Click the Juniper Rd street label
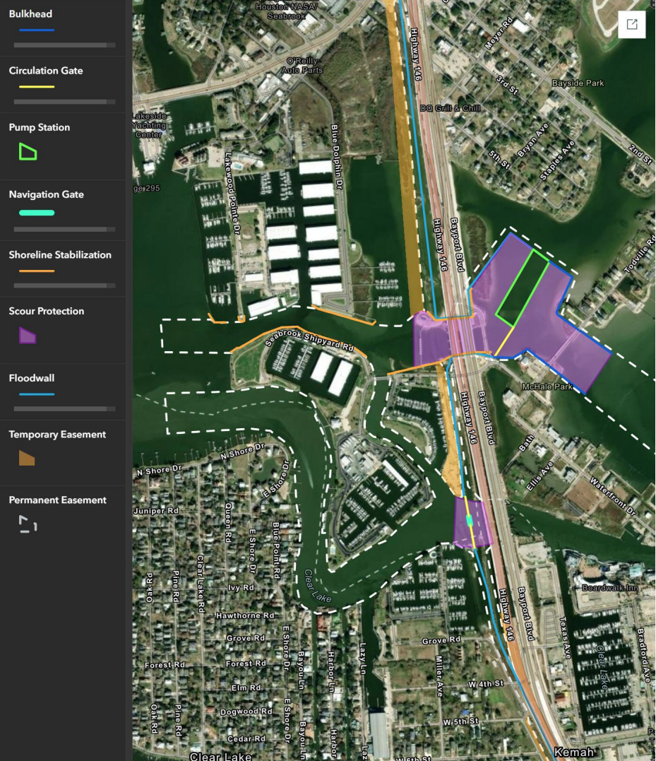Image resolution: width=656 pixels, height=761 pixels. tap(156, 511)
